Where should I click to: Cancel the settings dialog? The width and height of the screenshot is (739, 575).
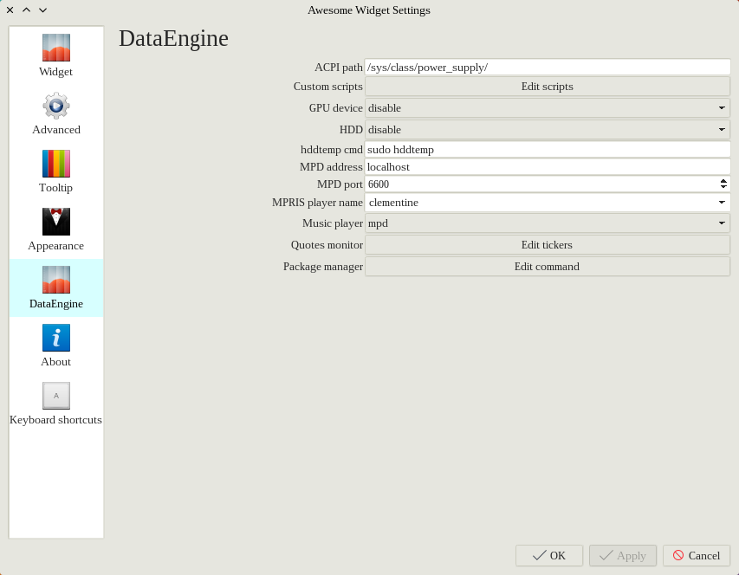click(x=697, y=556)
